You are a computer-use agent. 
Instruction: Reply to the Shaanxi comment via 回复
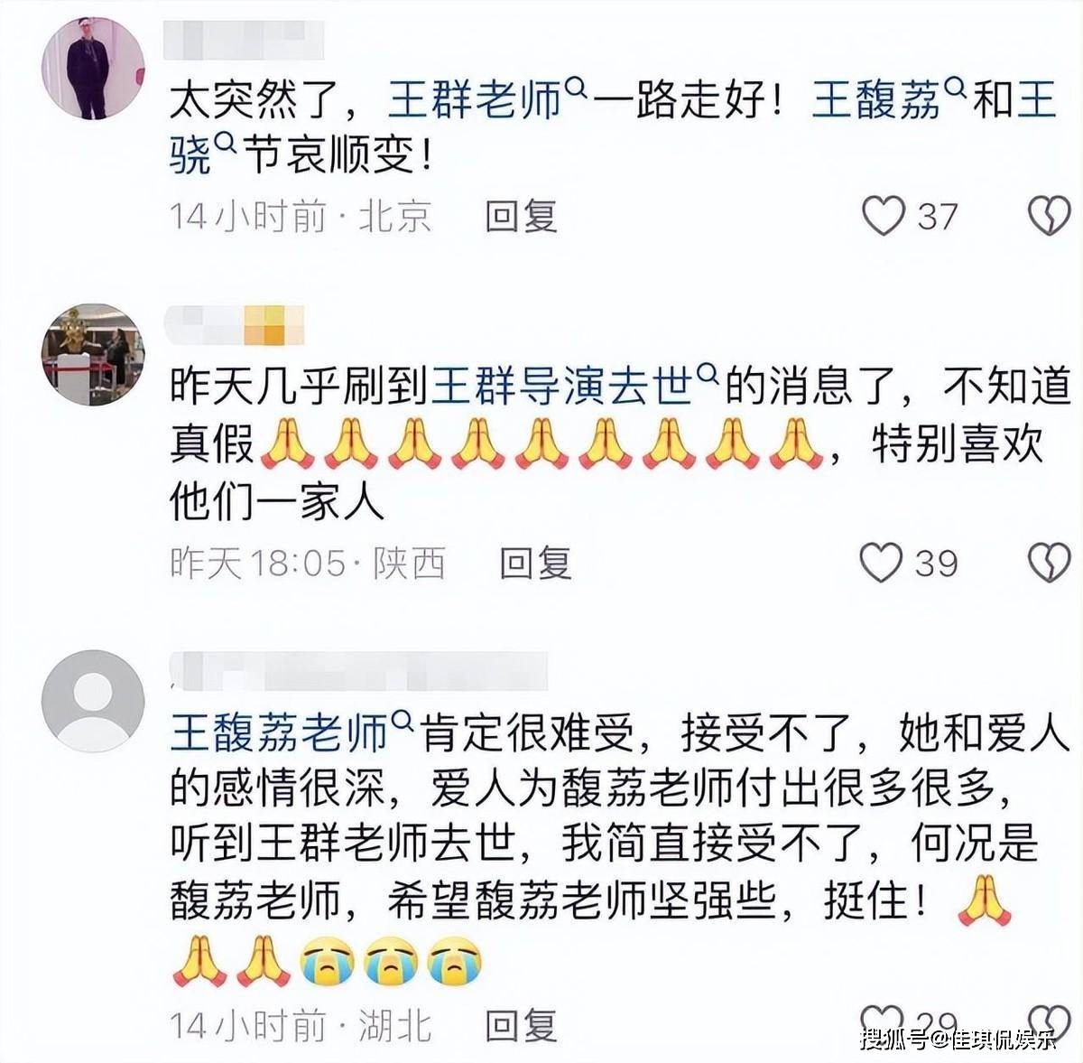[x=535, y=563]
